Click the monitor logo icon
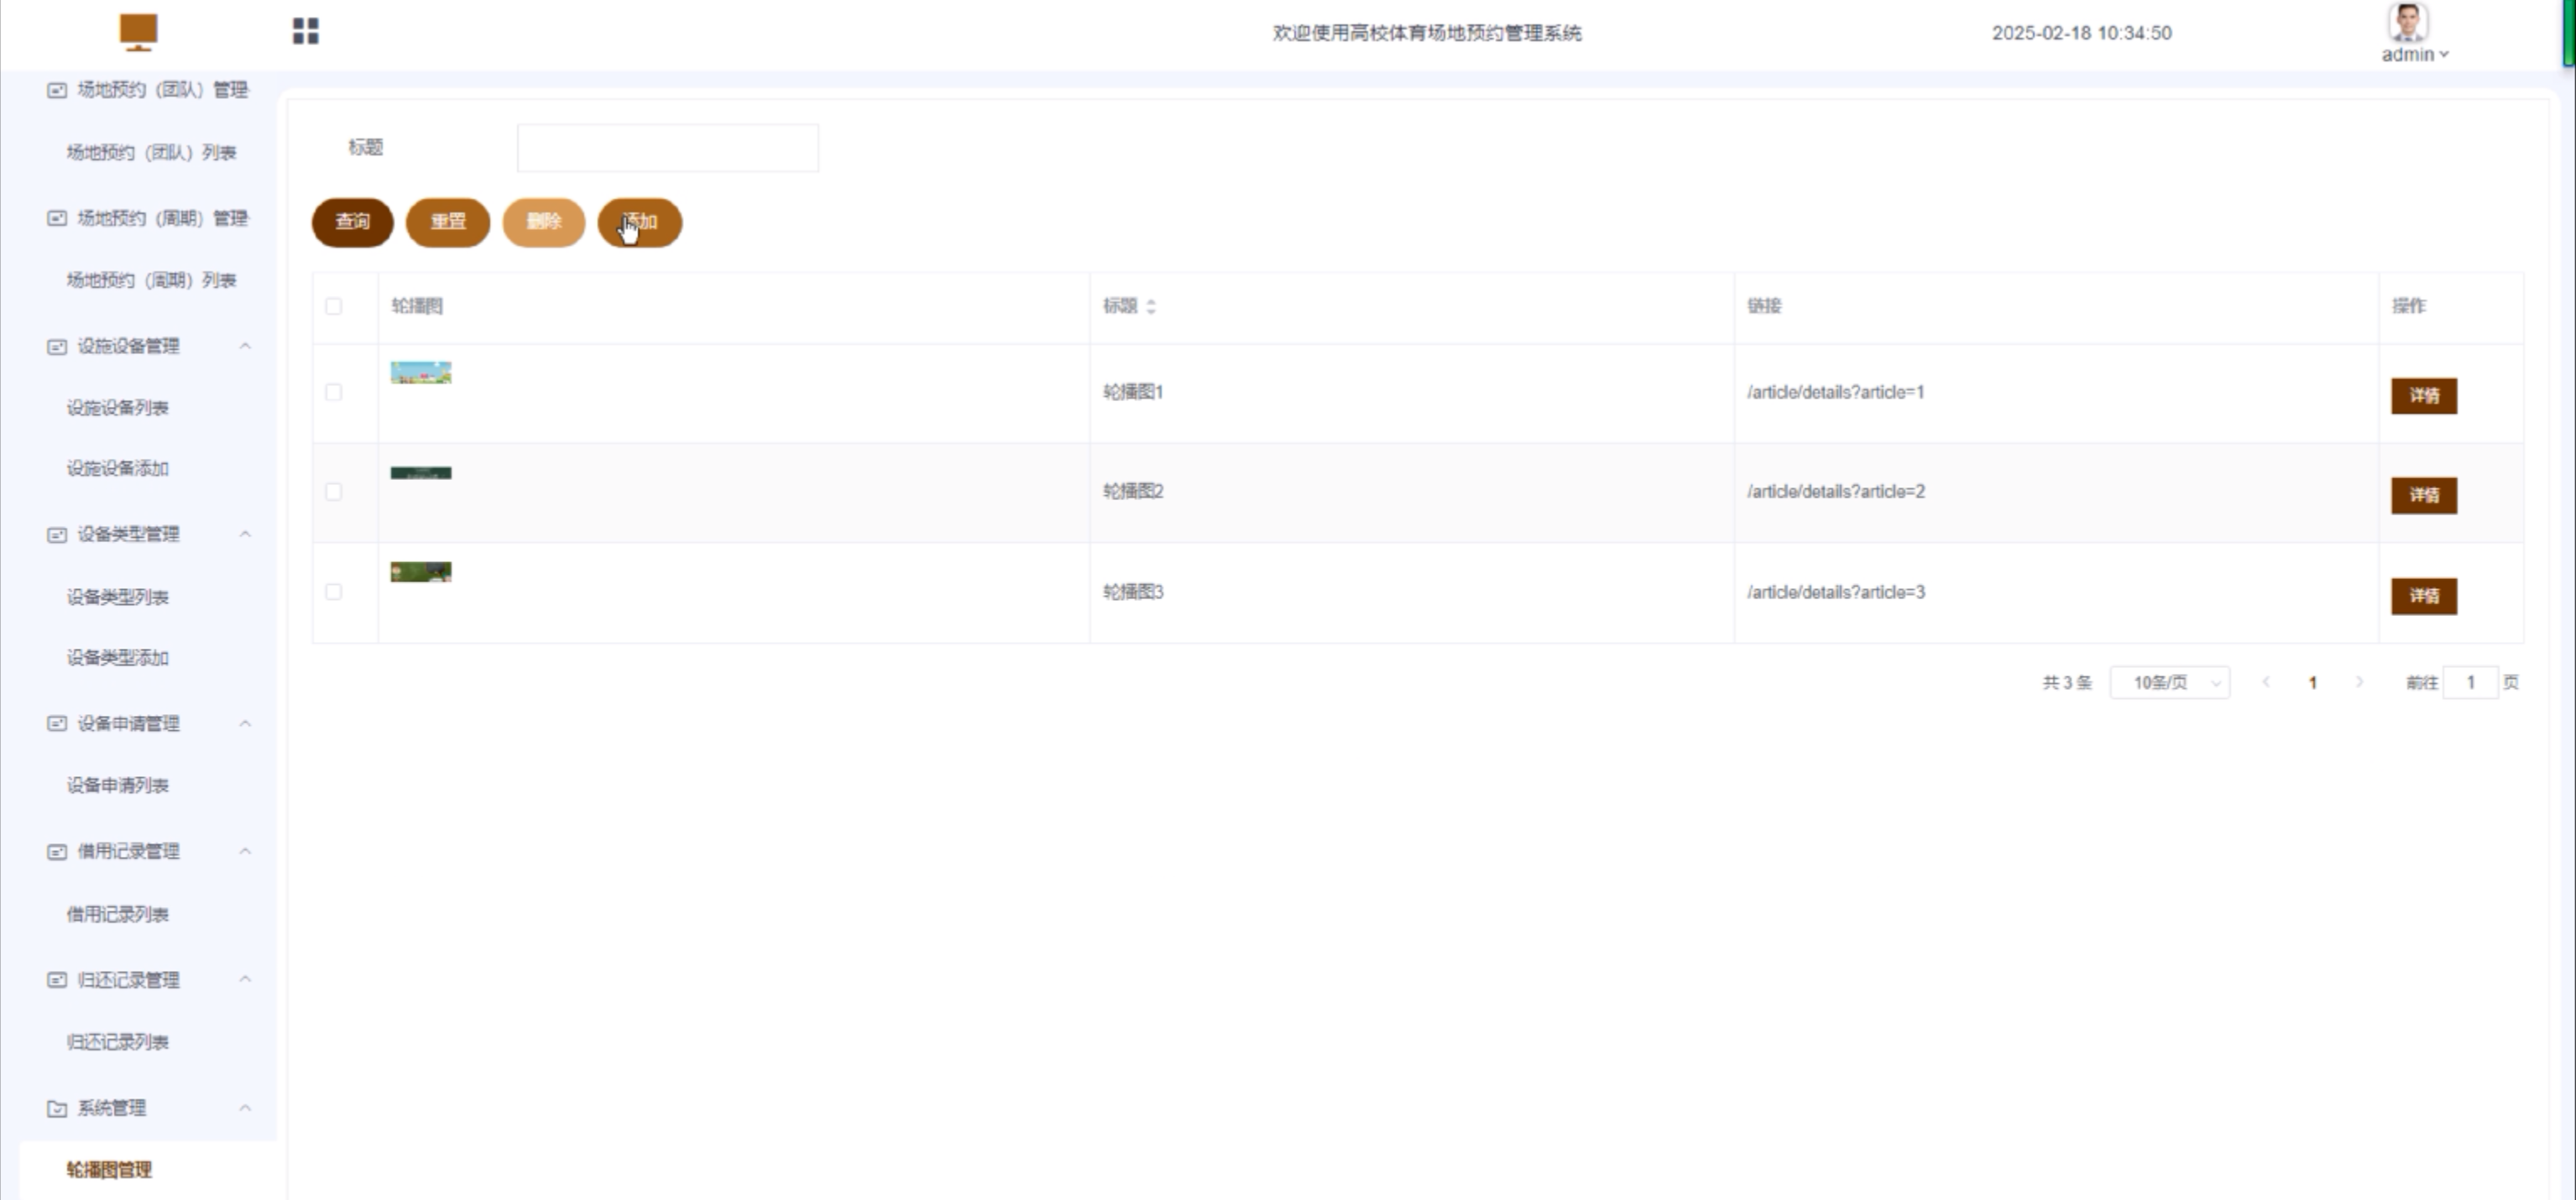Image resolution: width=2576 pixels, height=1200 pixels. pos(138,31)
